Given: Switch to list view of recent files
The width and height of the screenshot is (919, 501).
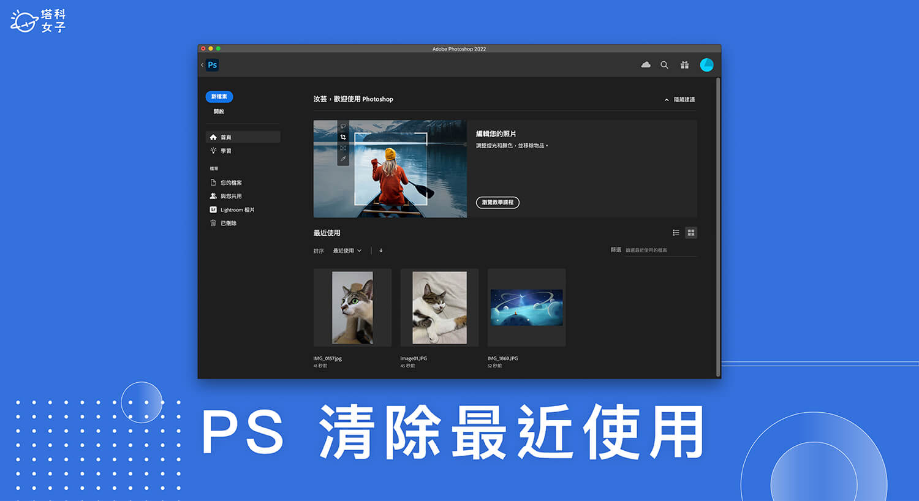Looking at the screenshot, I should click(676, 233).
